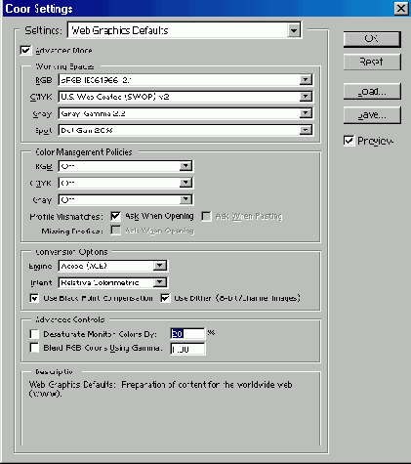This screenshot has width=411, height=464.
Task: Open the Gray working space dropdown
Action: click(185, 113)
